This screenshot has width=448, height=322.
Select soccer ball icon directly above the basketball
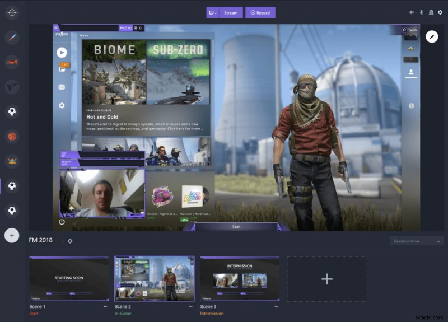point(12,111)
